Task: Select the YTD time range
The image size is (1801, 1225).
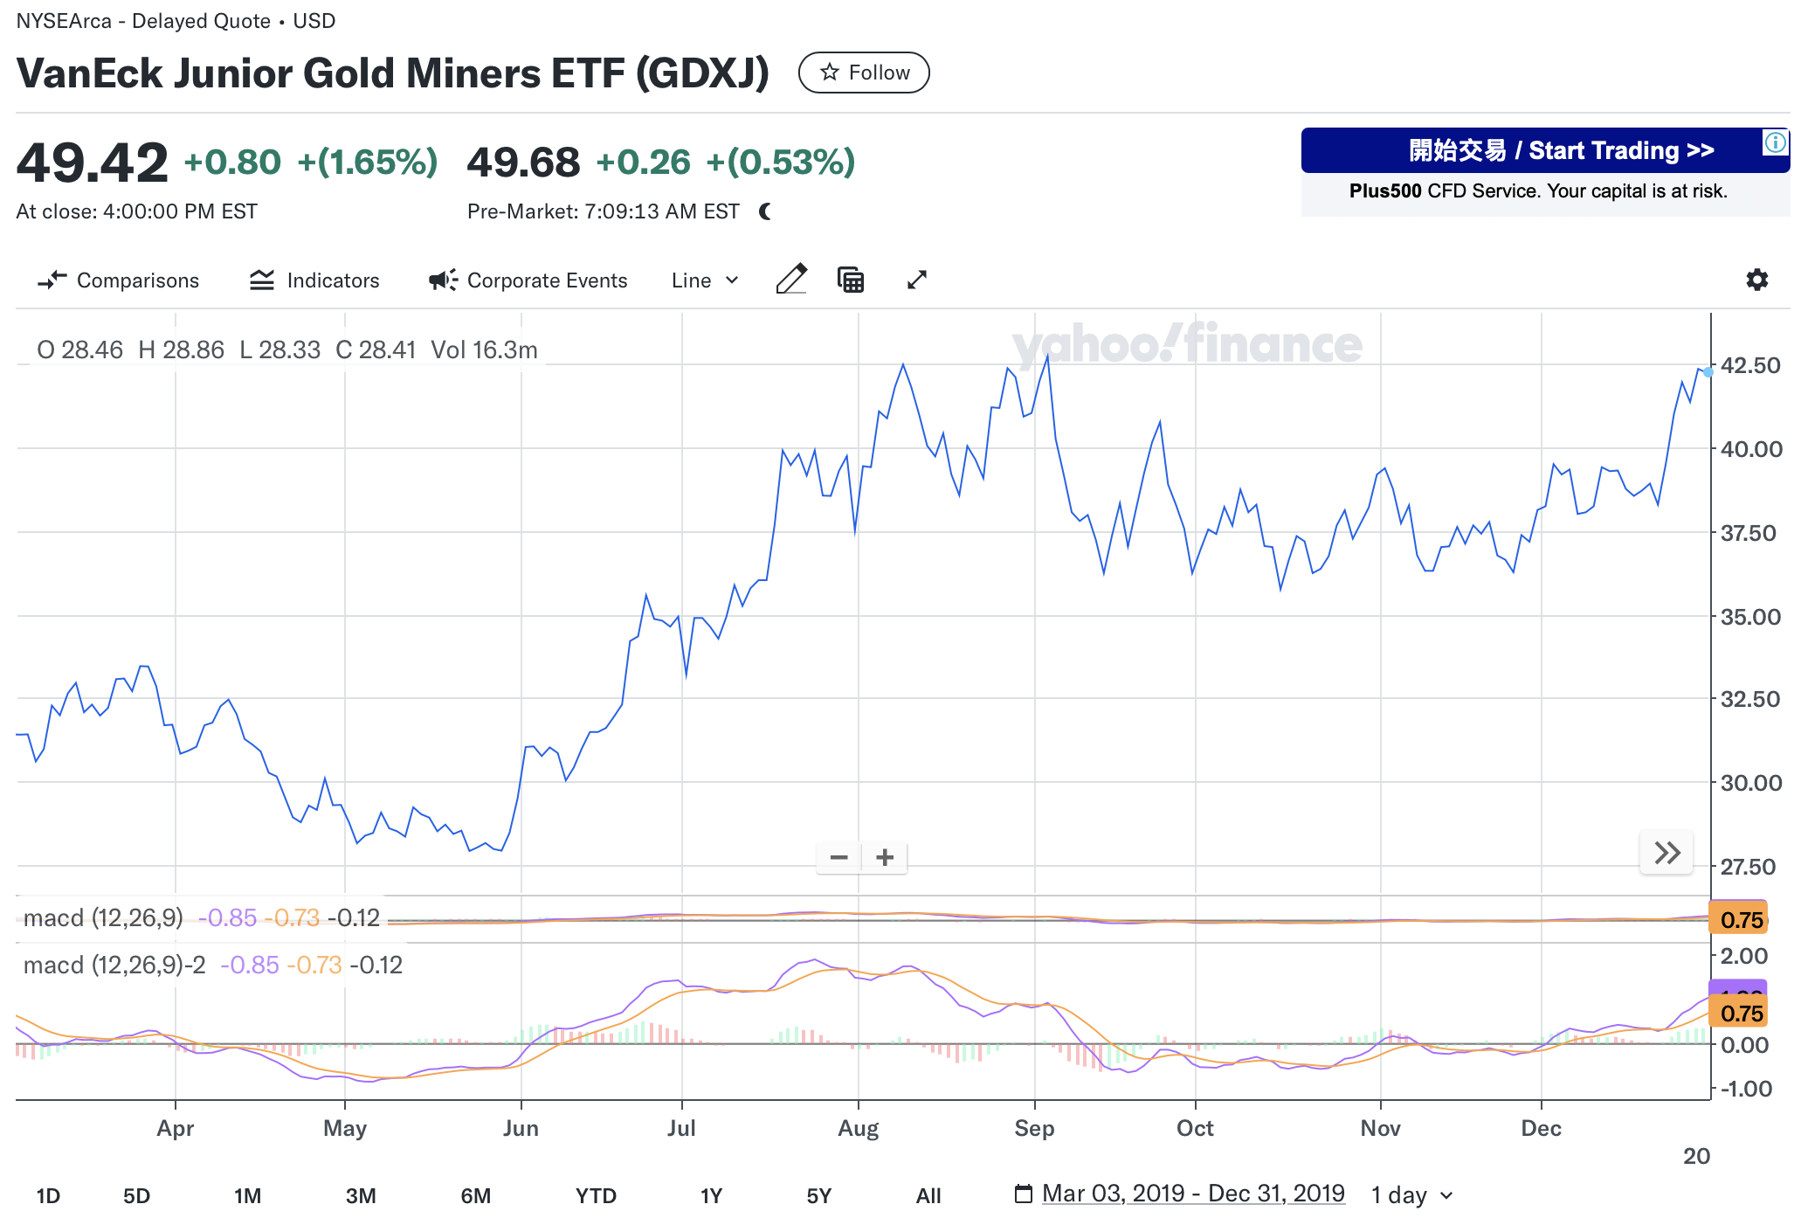Action: [596, 1195]
